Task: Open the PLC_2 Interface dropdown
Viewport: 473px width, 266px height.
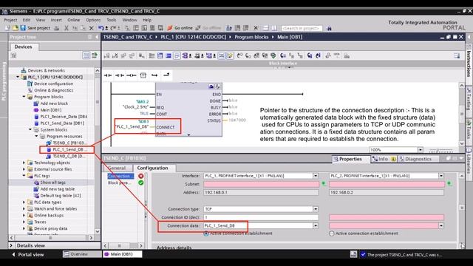Action: pyautogui.click(x=441, y=176)
